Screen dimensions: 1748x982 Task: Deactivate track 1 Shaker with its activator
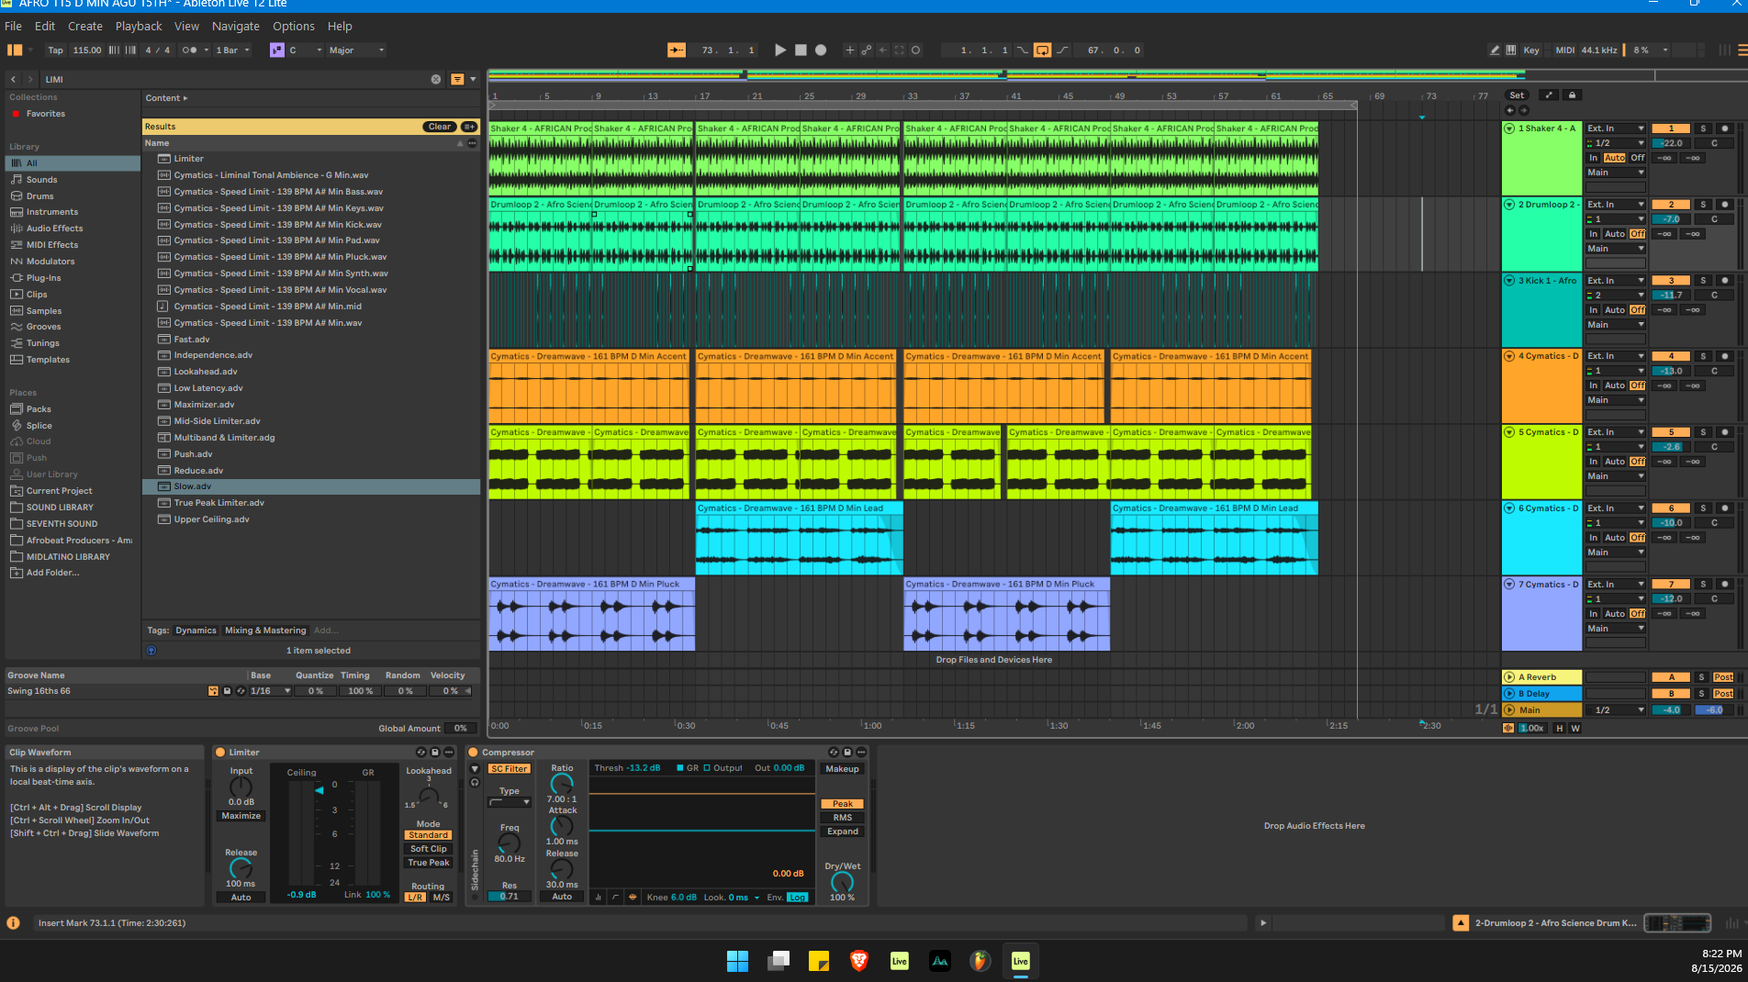(x=1671, y=128)
